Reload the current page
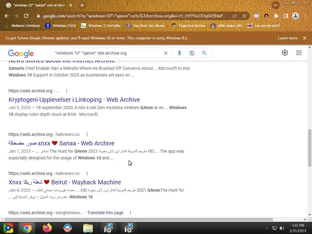 (x=26, y=16)
